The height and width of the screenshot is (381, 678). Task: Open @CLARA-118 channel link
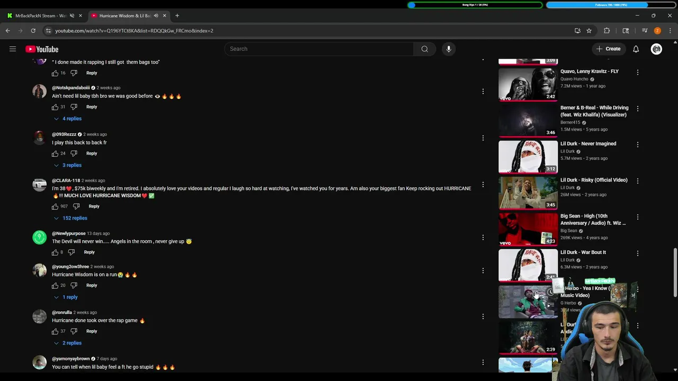66,180
